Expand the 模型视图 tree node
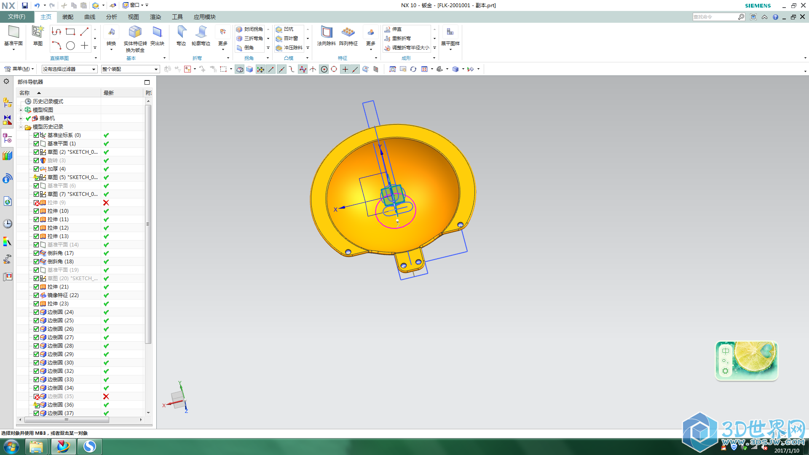The height and width of the screenshot is (455, 809). (21, 110)
